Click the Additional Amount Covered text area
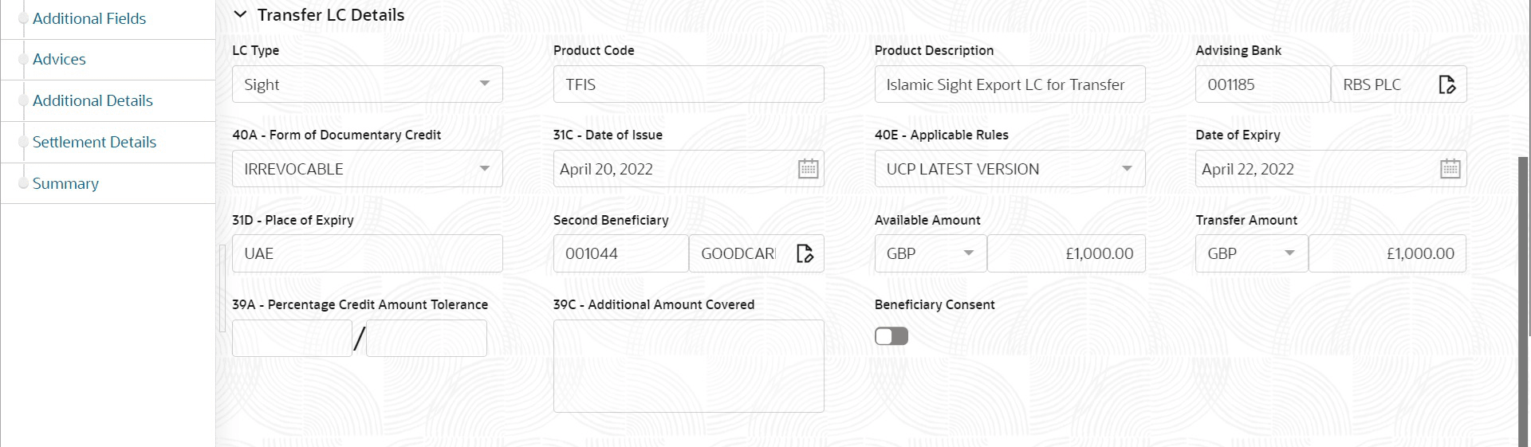This screenshot has width=1531, height=447. [x=689, y=367]
